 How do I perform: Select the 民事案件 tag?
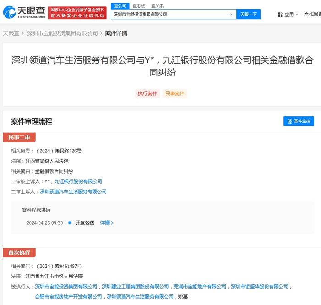[175, 93]
